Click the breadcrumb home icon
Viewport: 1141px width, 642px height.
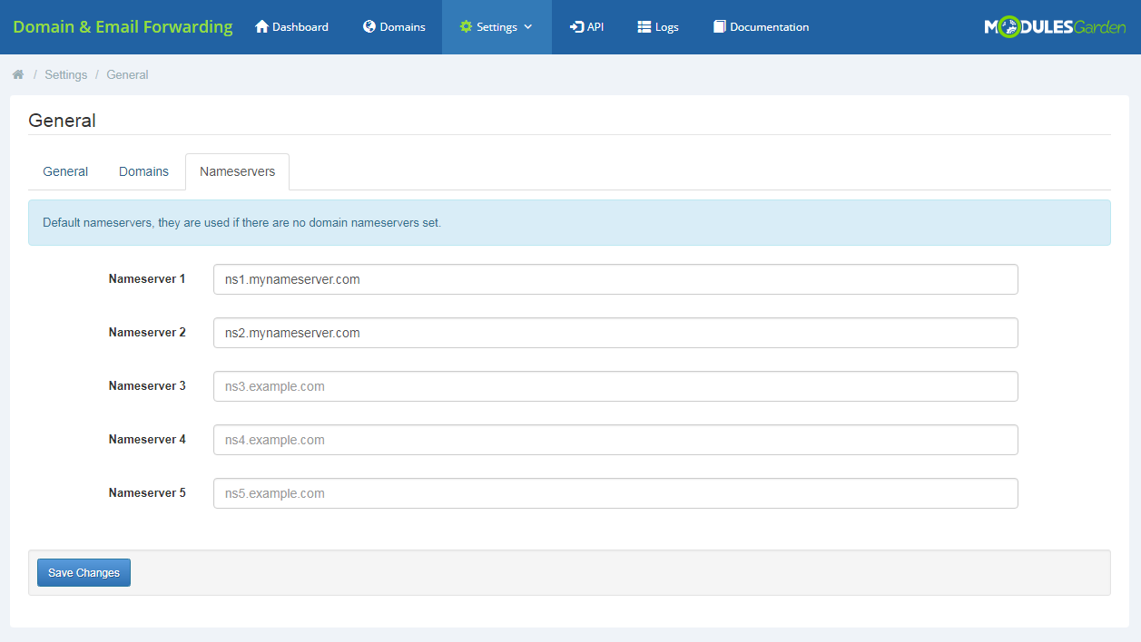17,73
